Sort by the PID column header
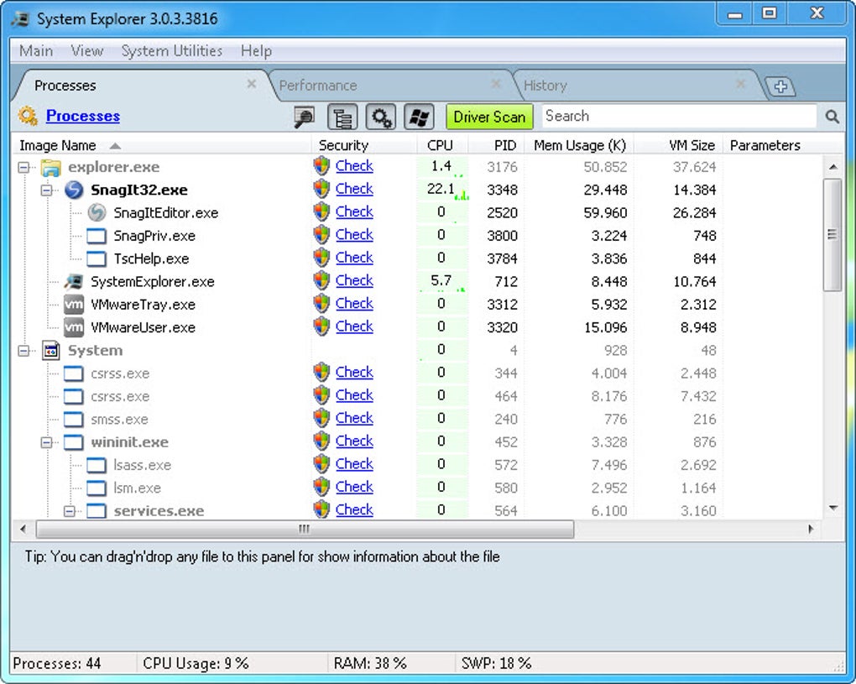Viewport: 856px width, 684px height. (496, 145)
